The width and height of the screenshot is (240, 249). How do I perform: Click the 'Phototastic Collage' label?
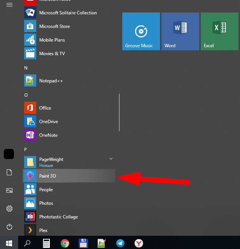(58, 217)
